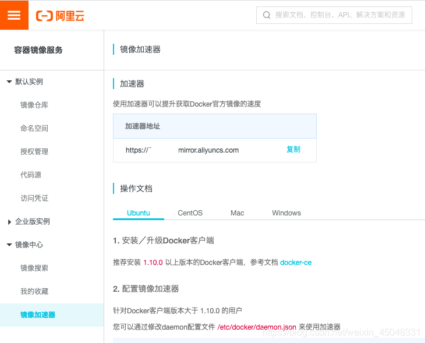425x343 pixels.
Task: Click the 操作文档 section heading
Action: coord(136,189)
